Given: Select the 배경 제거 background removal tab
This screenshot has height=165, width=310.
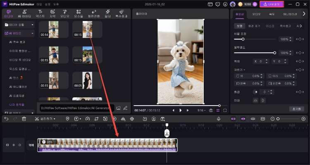Looking at the screenshot, I should pos(254,26).
